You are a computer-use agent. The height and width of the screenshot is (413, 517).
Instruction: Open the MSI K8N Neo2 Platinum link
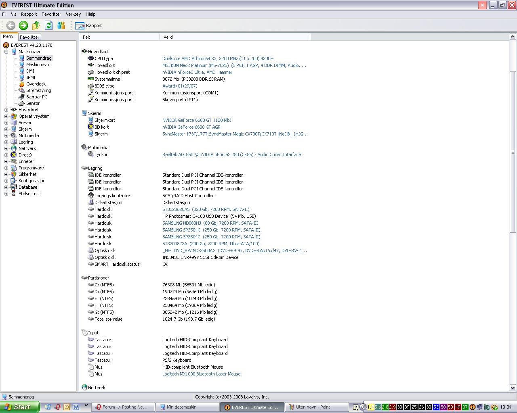[x=234, y=65]
